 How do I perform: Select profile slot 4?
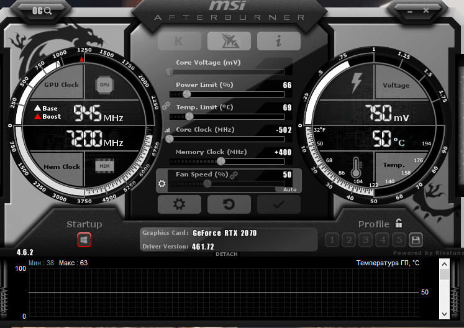click(x=383, y=240)
